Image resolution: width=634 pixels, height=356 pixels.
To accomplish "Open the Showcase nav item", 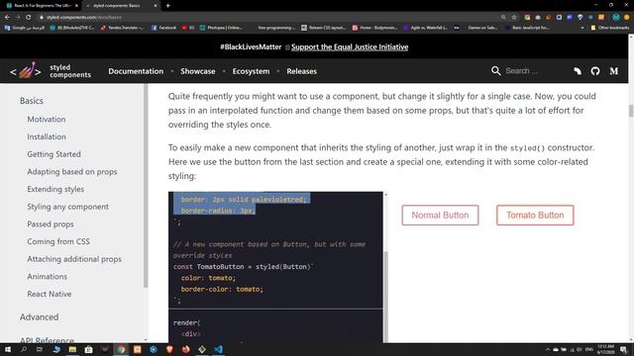I will tap(198, 71).
